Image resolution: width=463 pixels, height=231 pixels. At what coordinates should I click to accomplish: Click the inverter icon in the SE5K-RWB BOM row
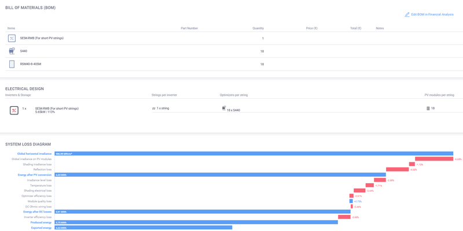coord(12,38)
